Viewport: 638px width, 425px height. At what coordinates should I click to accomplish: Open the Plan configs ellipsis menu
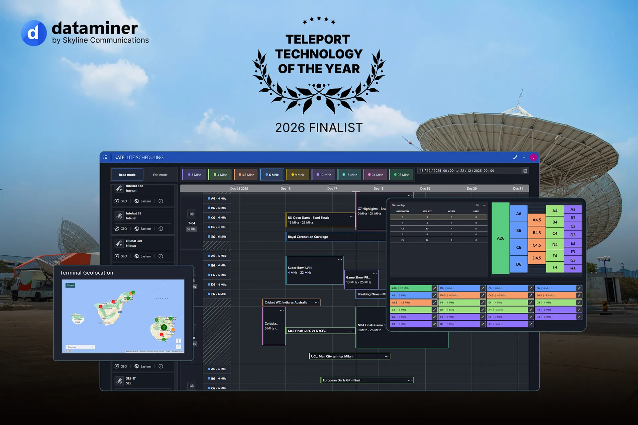[484, 205]
